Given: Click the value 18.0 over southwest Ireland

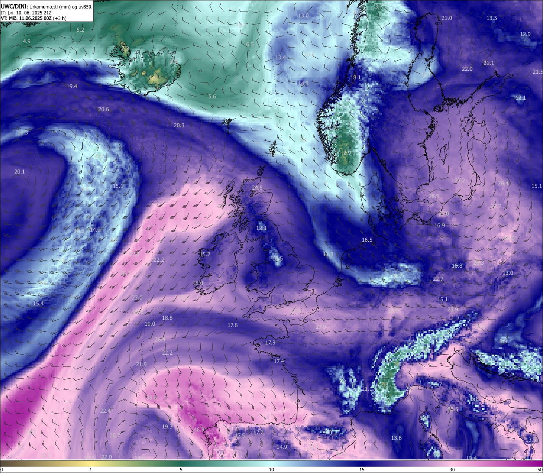Looking at the screenshot, I should pos(198,283).
